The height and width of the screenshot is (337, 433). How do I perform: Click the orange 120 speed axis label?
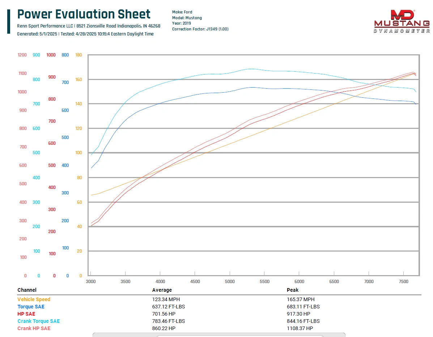(x=79, y=129)
